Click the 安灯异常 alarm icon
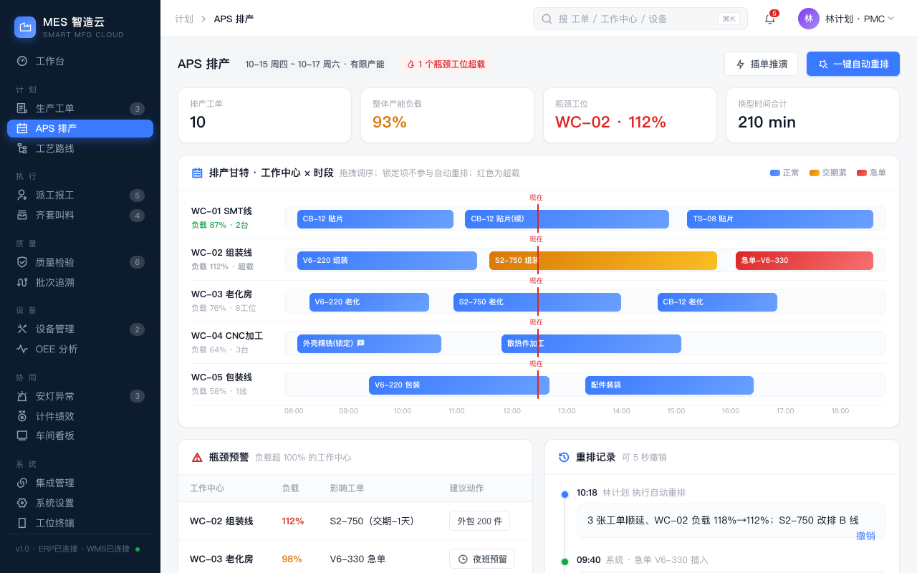Viewport: 917px width, 573px height. (x=22, y=396)
